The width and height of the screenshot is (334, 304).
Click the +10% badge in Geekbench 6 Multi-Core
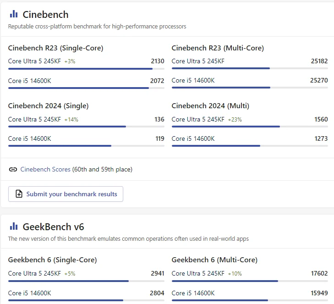235,274
